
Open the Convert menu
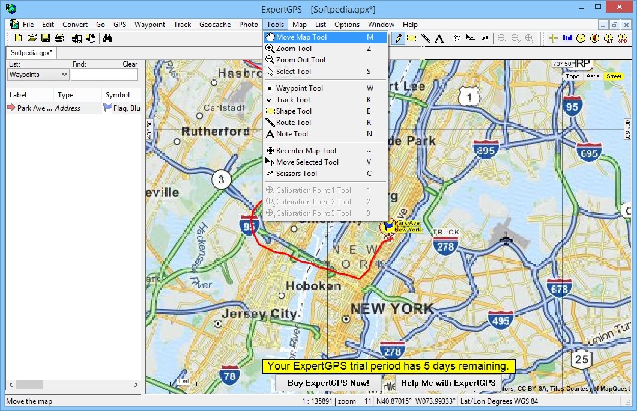pyautogui.click(x=75, y=25)
